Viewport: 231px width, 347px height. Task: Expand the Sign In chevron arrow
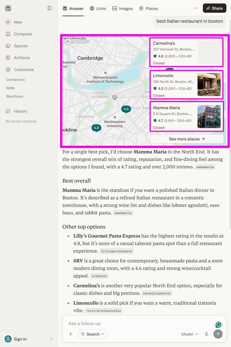tap(51, 339)
